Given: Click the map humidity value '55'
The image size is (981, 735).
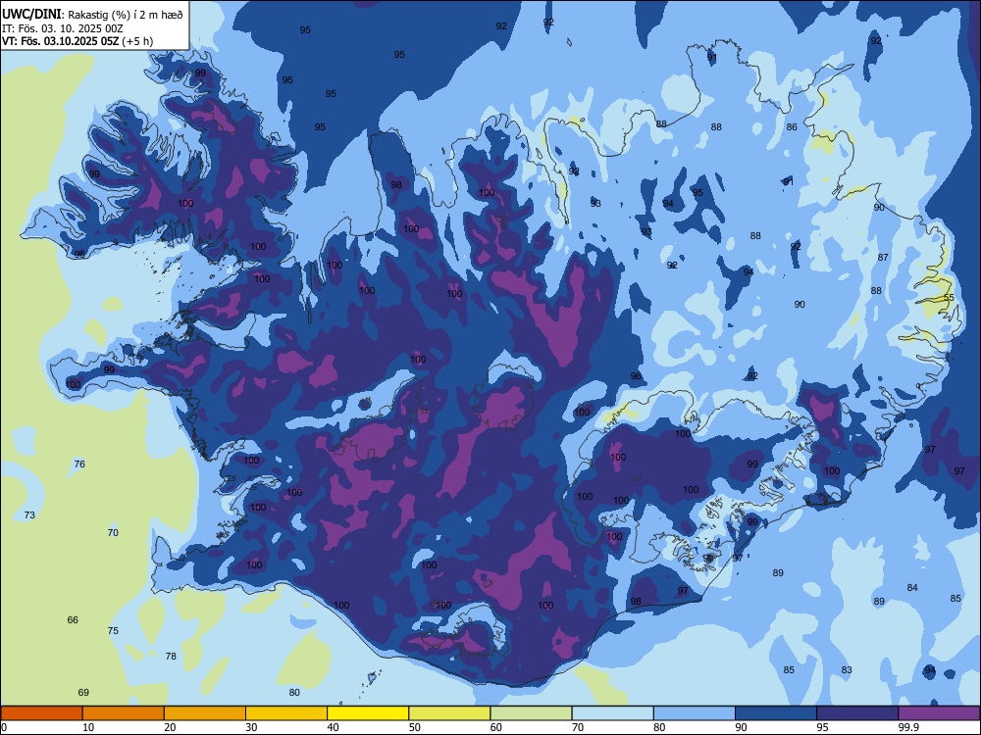Looking at the screenshot, I should pyautogui.click(x=949, y=298).
